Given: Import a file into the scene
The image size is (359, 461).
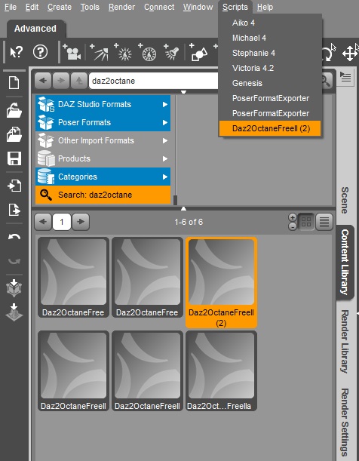Looking at the screenshot, I should 14,186.
